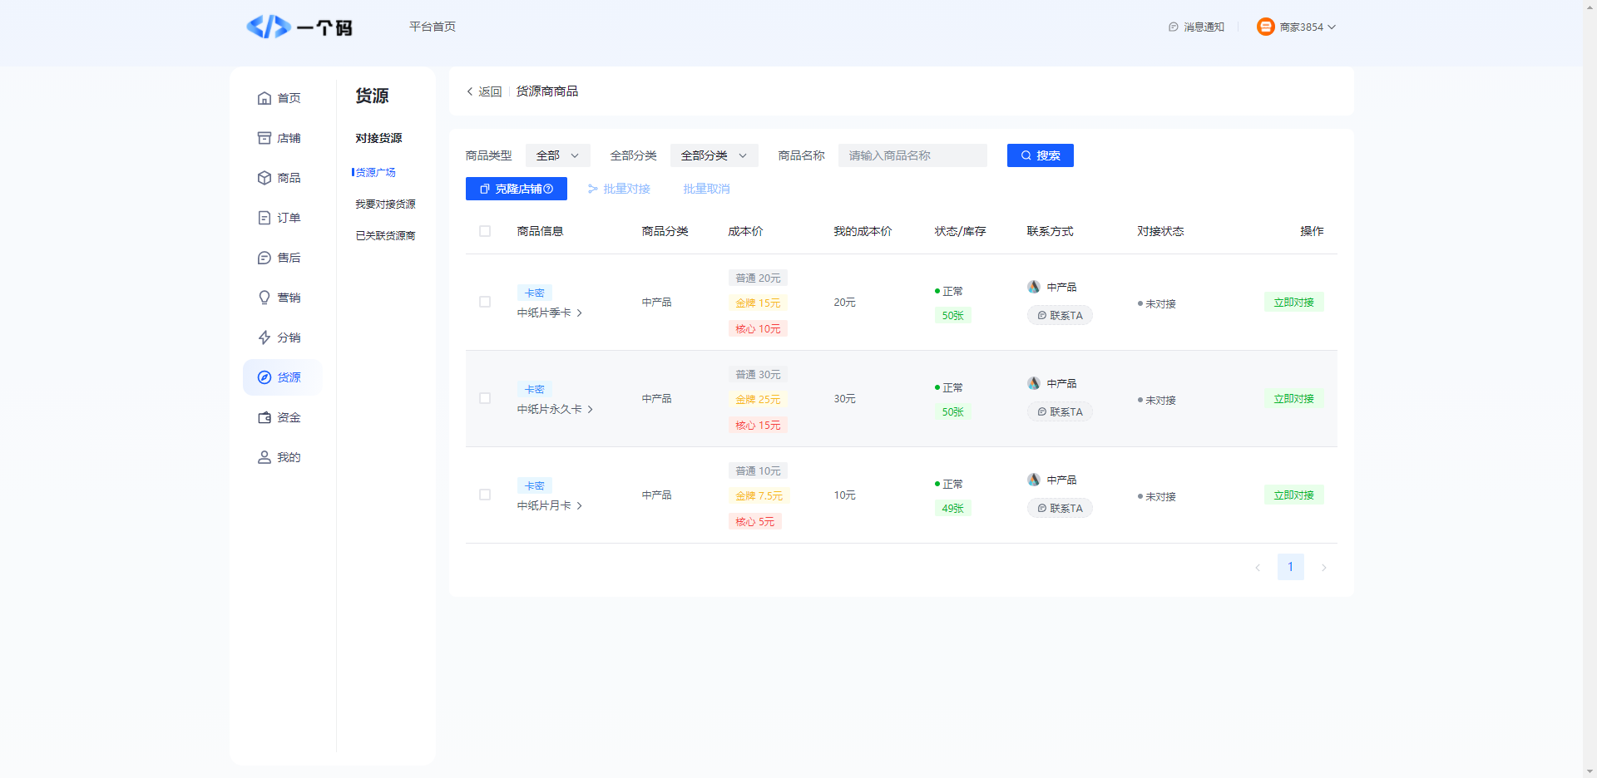Click the help question mark on 克隆店铺
Viewport: 1597px width, 778px height.
pyautogui.click(x=548, y=190)
